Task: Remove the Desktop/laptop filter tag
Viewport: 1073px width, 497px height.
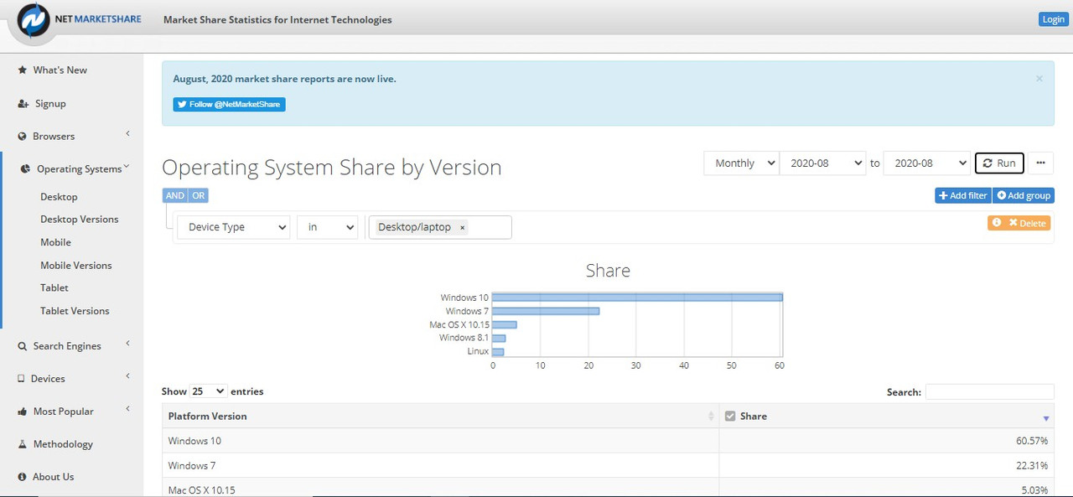Action: (462, 227)
